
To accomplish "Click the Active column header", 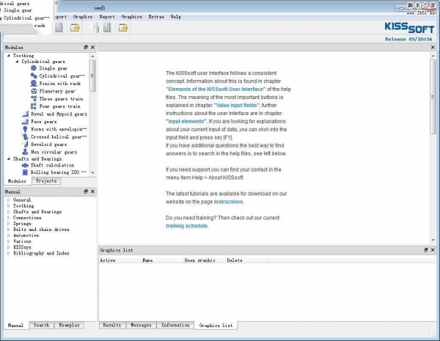I will [120, 260].
